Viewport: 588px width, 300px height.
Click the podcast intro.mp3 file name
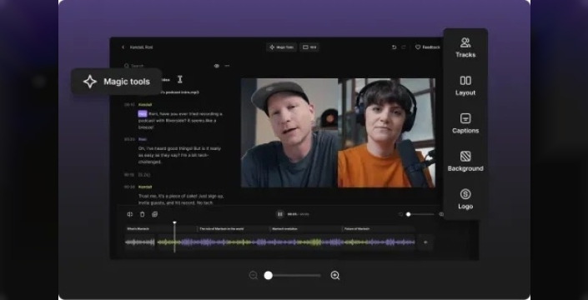(x=180, y=92)
